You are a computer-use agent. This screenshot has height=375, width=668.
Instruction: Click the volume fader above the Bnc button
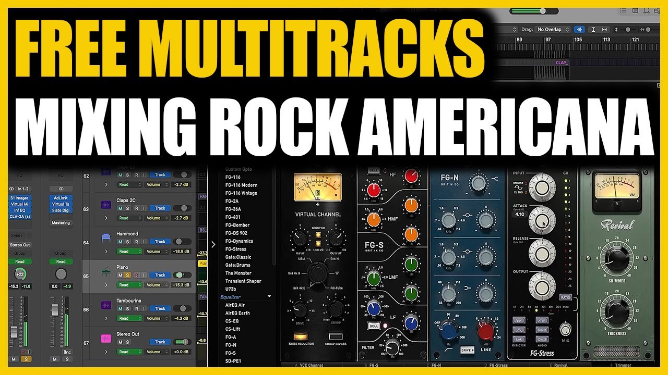tap(54, 309)
